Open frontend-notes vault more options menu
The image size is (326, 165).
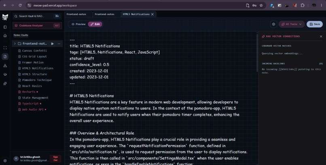pyautogui.click(x=59, y=44)
